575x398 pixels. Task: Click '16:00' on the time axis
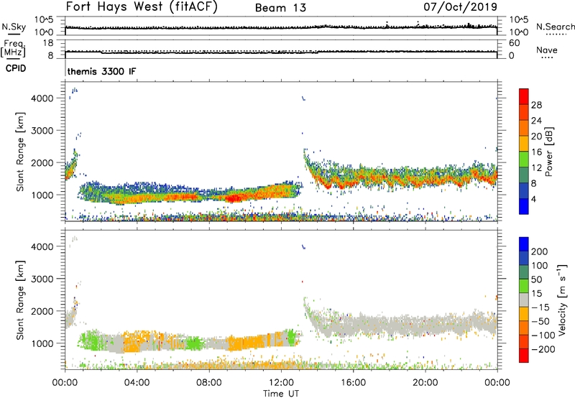353,383
